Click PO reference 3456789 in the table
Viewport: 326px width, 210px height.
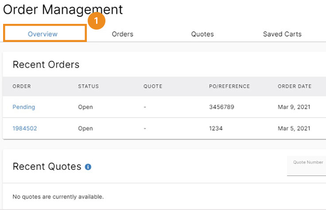click(221, 107)
